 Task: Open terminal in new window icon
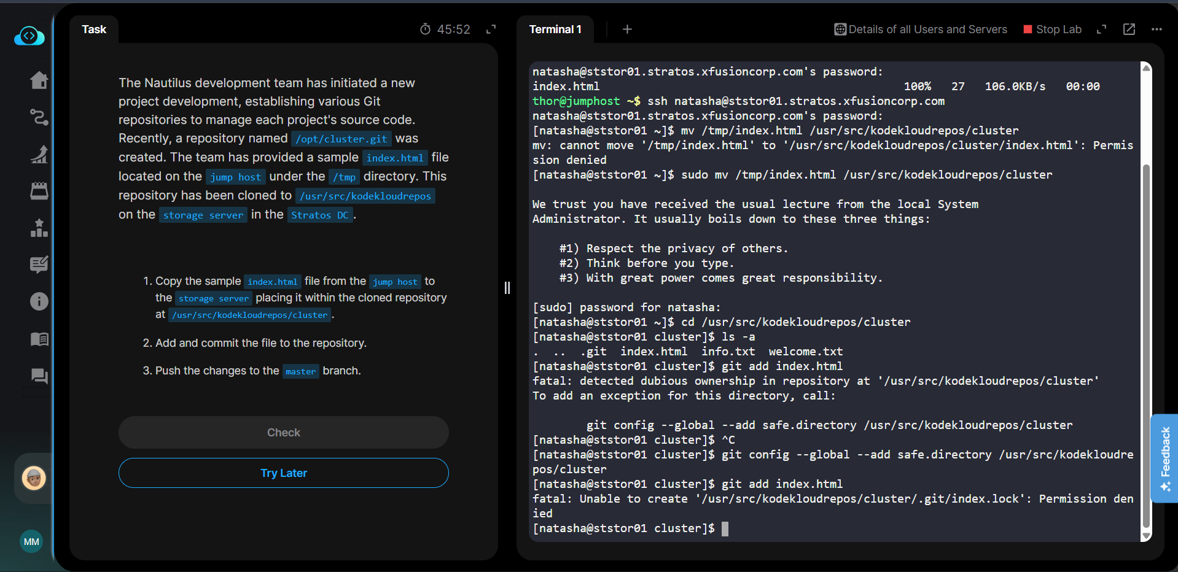click(x=1129, y=29)
